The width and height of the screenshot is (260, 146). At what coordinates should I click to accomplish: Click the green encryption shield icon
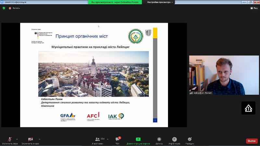[x=4, y=8]
